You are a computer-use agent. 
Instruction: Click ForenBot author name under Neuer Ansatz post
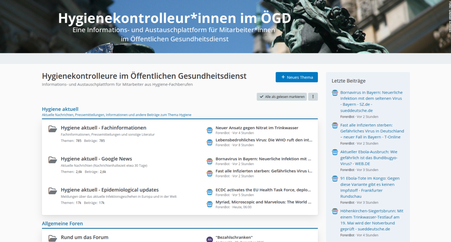223,133
